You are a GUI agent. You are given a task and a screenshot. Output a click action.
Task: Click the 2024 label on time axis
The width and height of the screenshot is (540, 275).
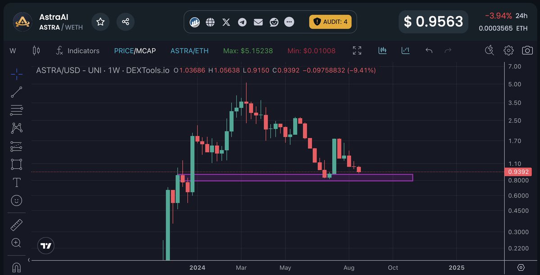197,268
